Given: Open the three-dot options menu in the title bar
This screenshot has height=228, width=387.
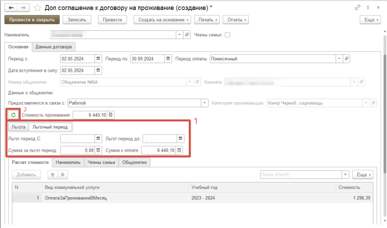Looking at the screenshot, I should point(368,8).
